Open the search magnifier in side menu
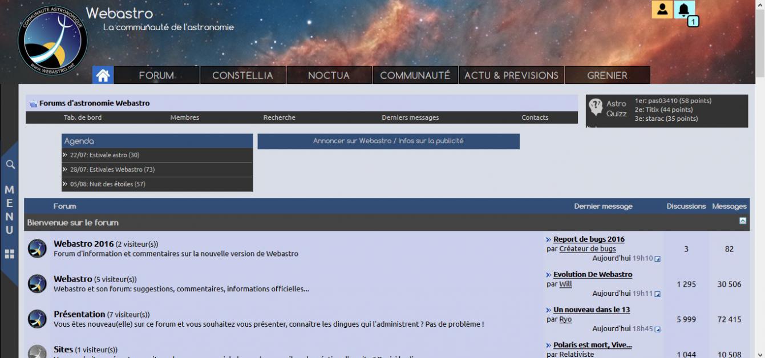 click(10, 164)
